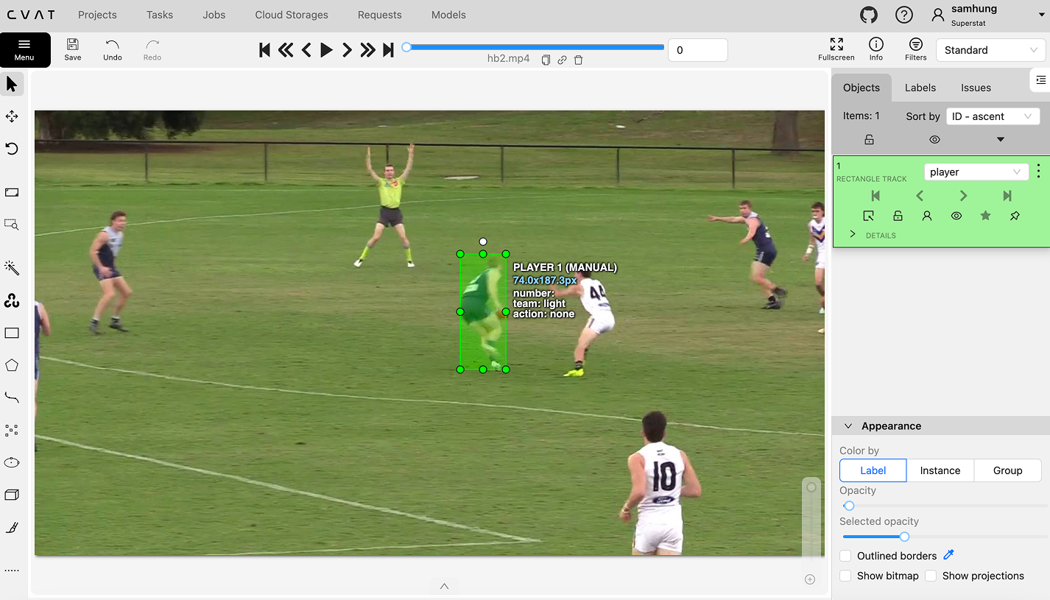Image resolution: width=1050 pixels, height=600 pixels.
Task: Select the Points annotation tool
Action: point(12,430)
